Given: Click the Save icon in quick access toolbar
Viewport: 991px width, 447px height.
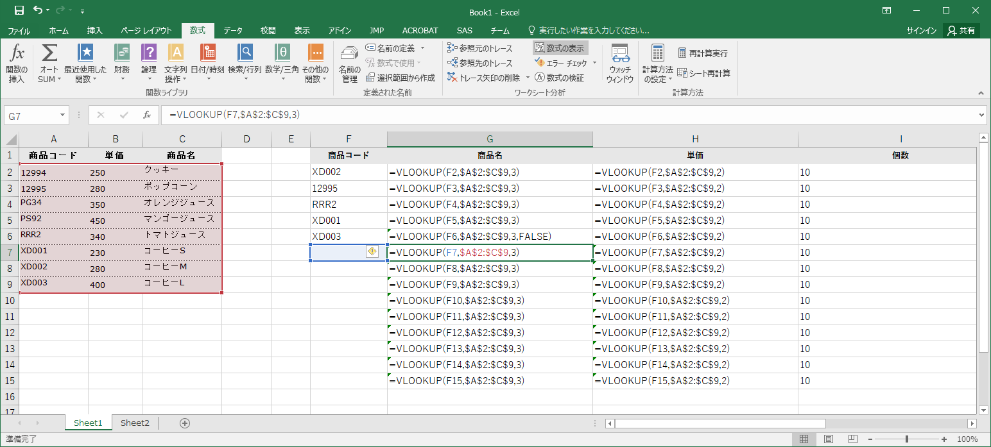Looking at the screenshot, I should coord(19,10).
